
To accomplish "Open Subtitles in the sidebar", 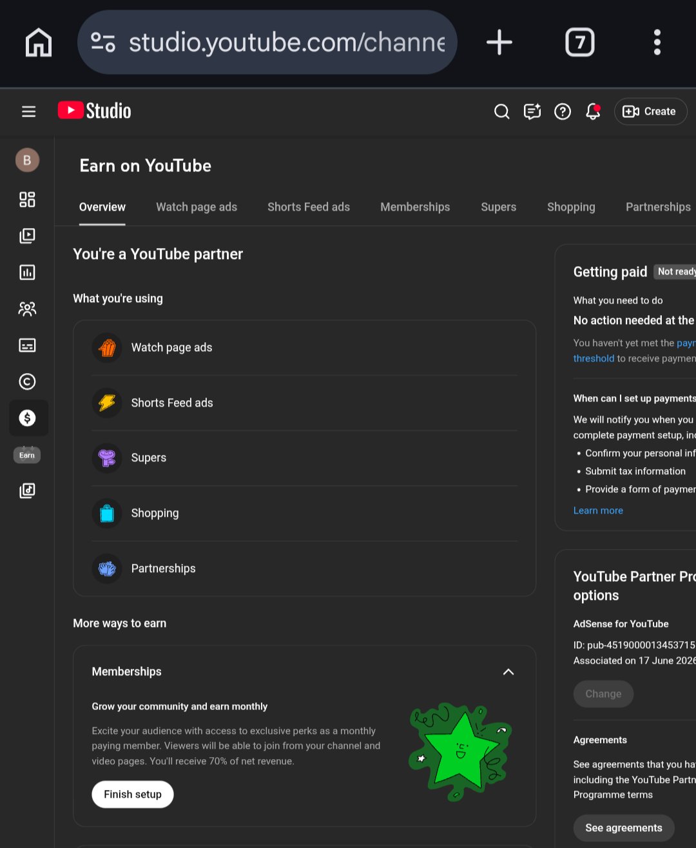I will click(x=27, y=345).
